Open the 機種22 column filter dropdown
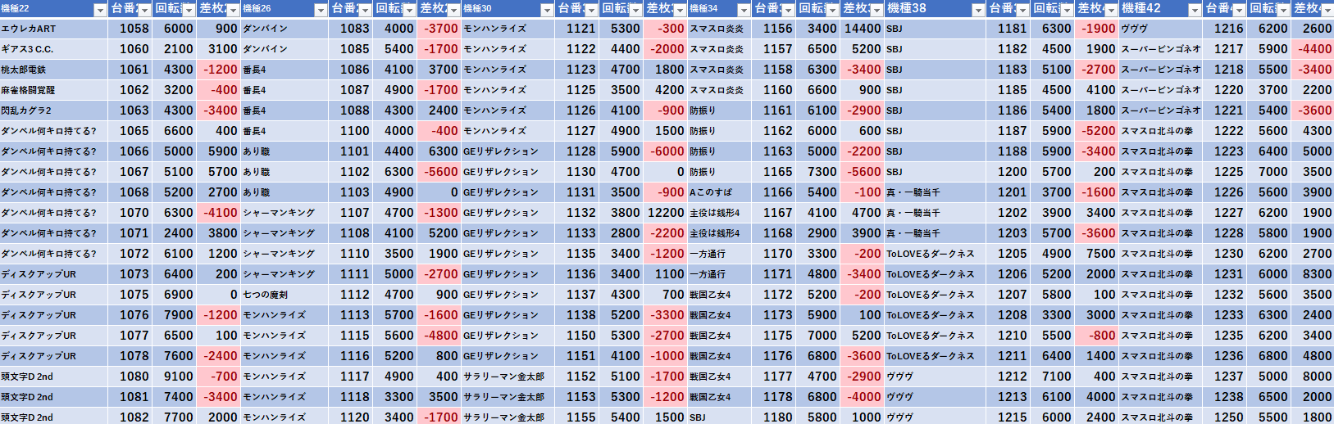Screen dimensions: 1334x424 click(100, 10)
